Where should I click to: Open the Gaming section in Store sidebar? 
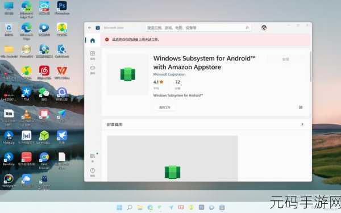93,70
